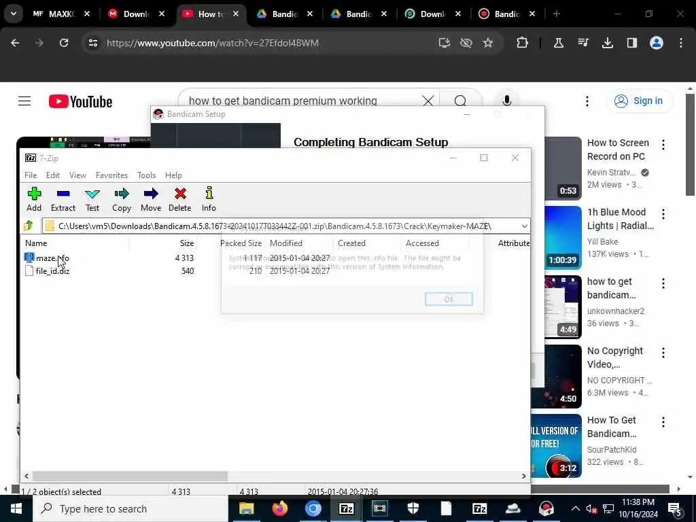This screenshot has height=522, width=696.
Task: Click the Add button in 7-Zip toolbar
Action: pos(34,199)
